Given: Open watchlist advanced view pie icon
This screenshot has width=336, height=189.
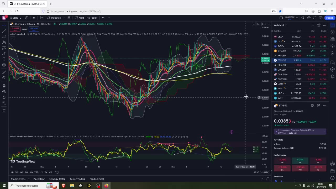Looking at the screenshot, I should (319, 25).
